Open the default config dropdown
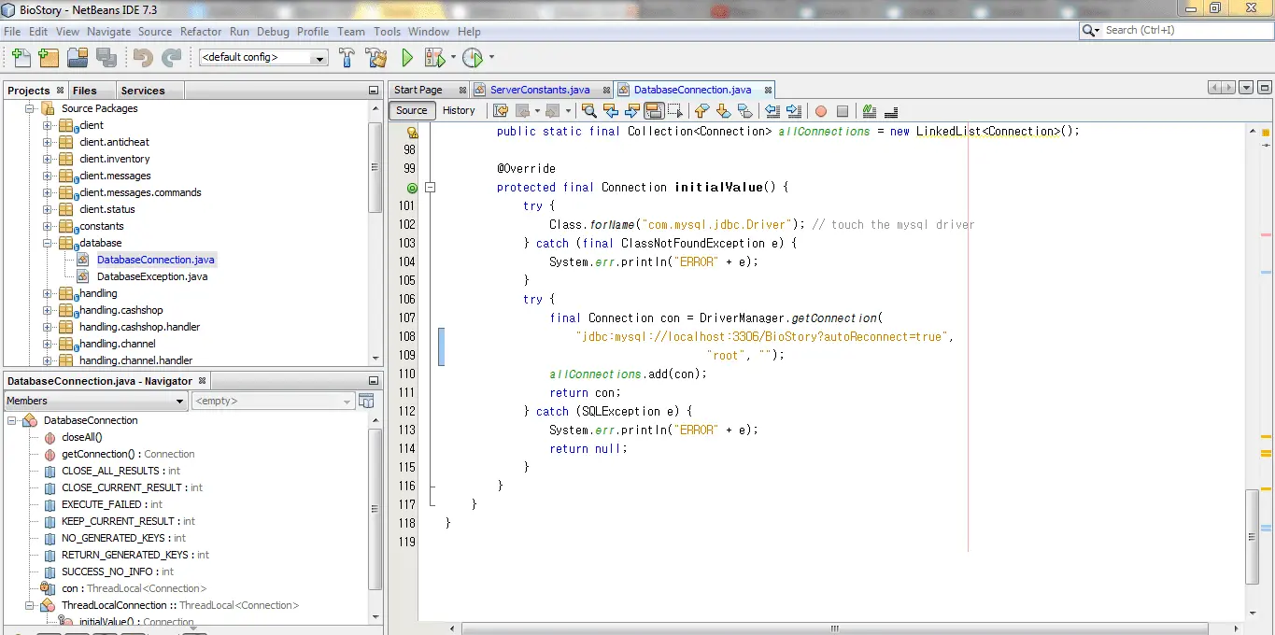 coord(320,58)
